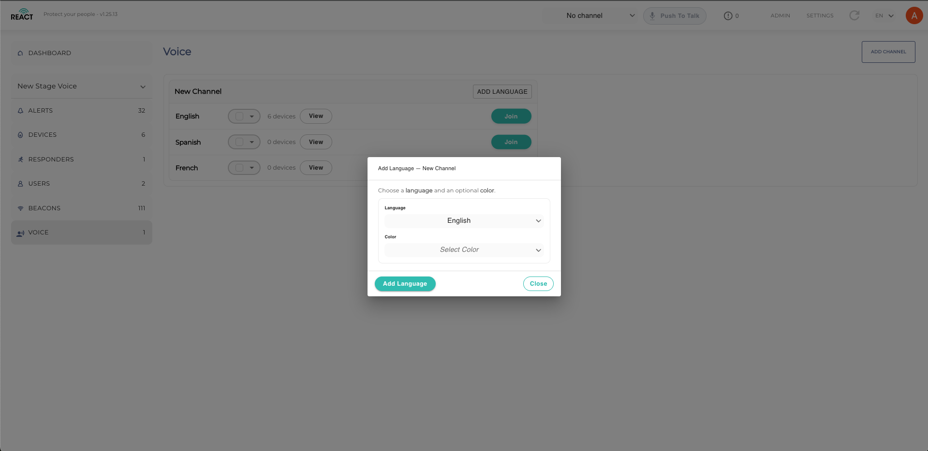View devices for Spanish language

[316, 142]
